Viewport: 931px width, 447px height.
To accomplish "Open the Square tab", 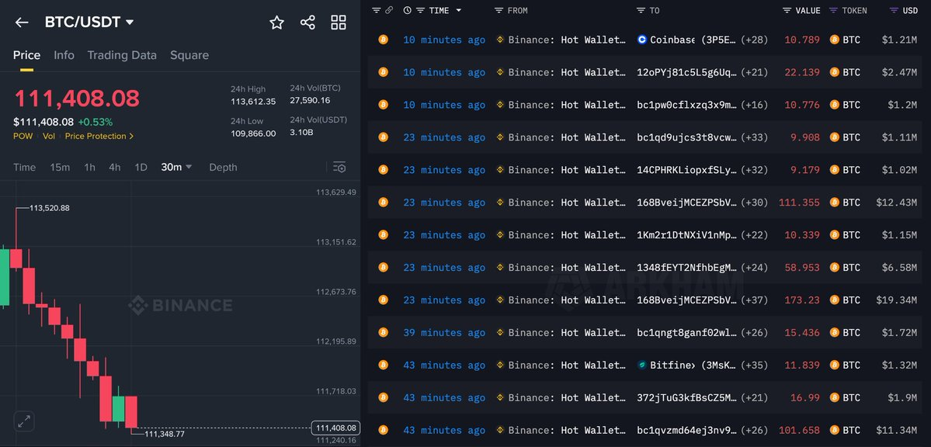I will point(189,55).
